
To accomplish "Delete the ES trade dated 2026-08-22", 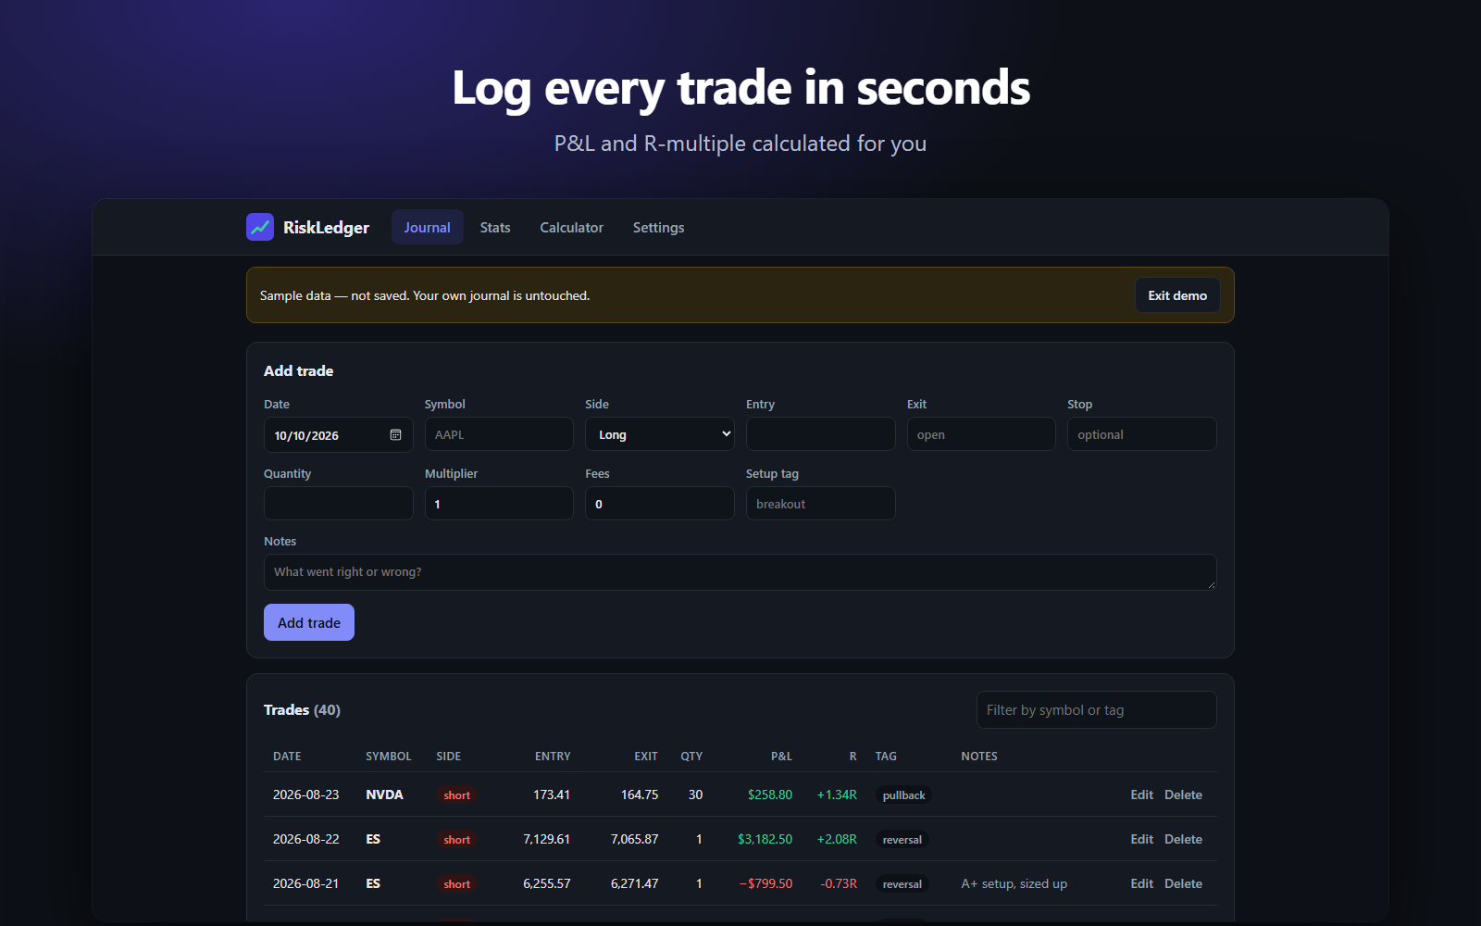I will pyautogui.click(x=1183, y=839).
